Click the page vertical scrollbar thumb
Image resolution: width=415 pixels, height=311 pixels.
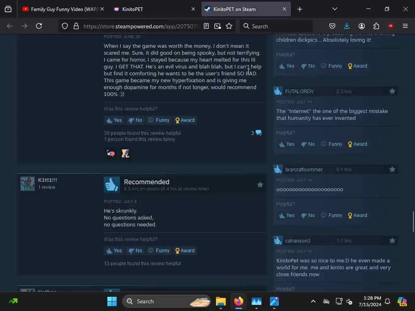click(413, 222)
